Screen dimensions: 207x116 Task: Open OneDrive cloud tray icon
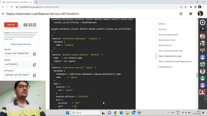pos(173,113)
